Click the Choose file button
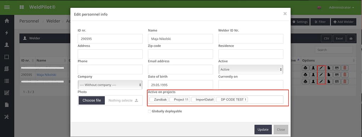The height and width of the screenshot is (137, 362). click(x=92, y=100)
